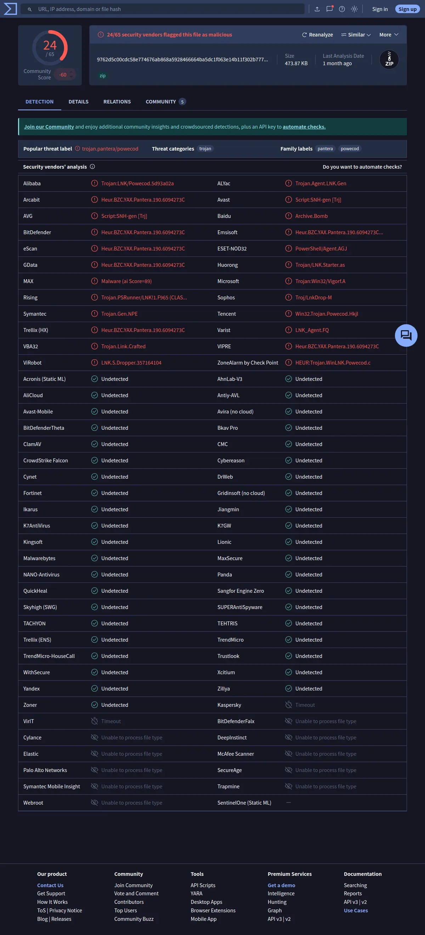Click the unable-to-process icon for Cylance
Image resolution: width=425 pixels, height=935 pixels.
click(94, 737)
